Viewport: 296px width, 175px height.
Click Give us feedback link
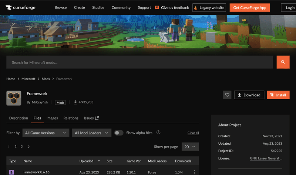pos(175,8)
